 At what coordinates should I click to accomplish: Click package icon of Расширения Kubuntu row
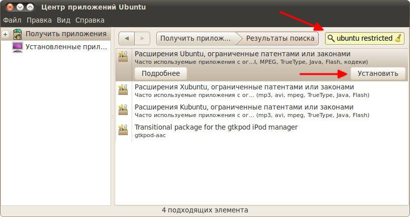123,110
